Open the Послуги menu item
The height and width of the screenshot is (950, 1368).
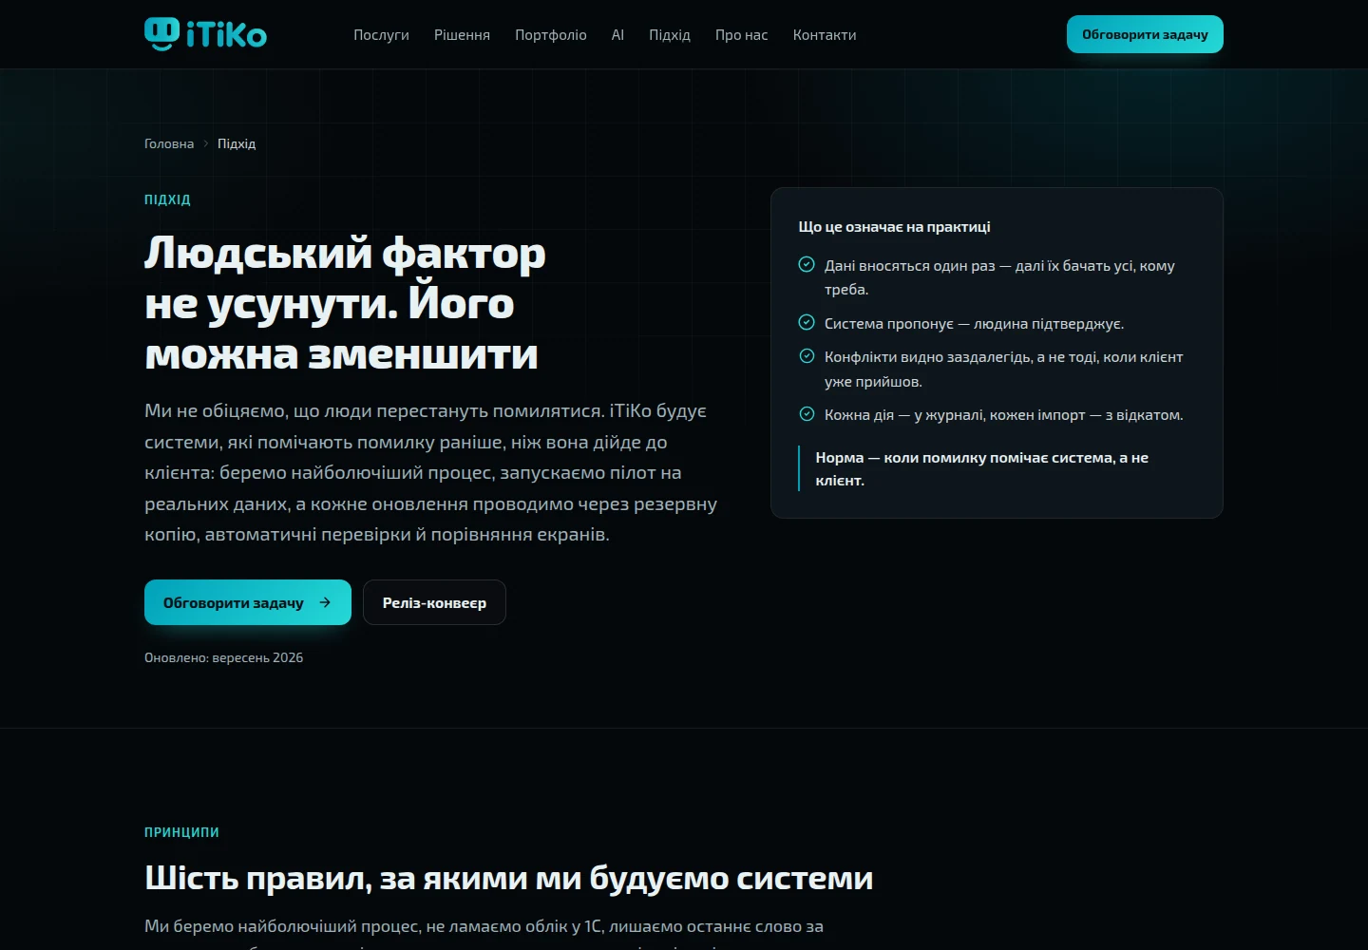coord(381,35)
